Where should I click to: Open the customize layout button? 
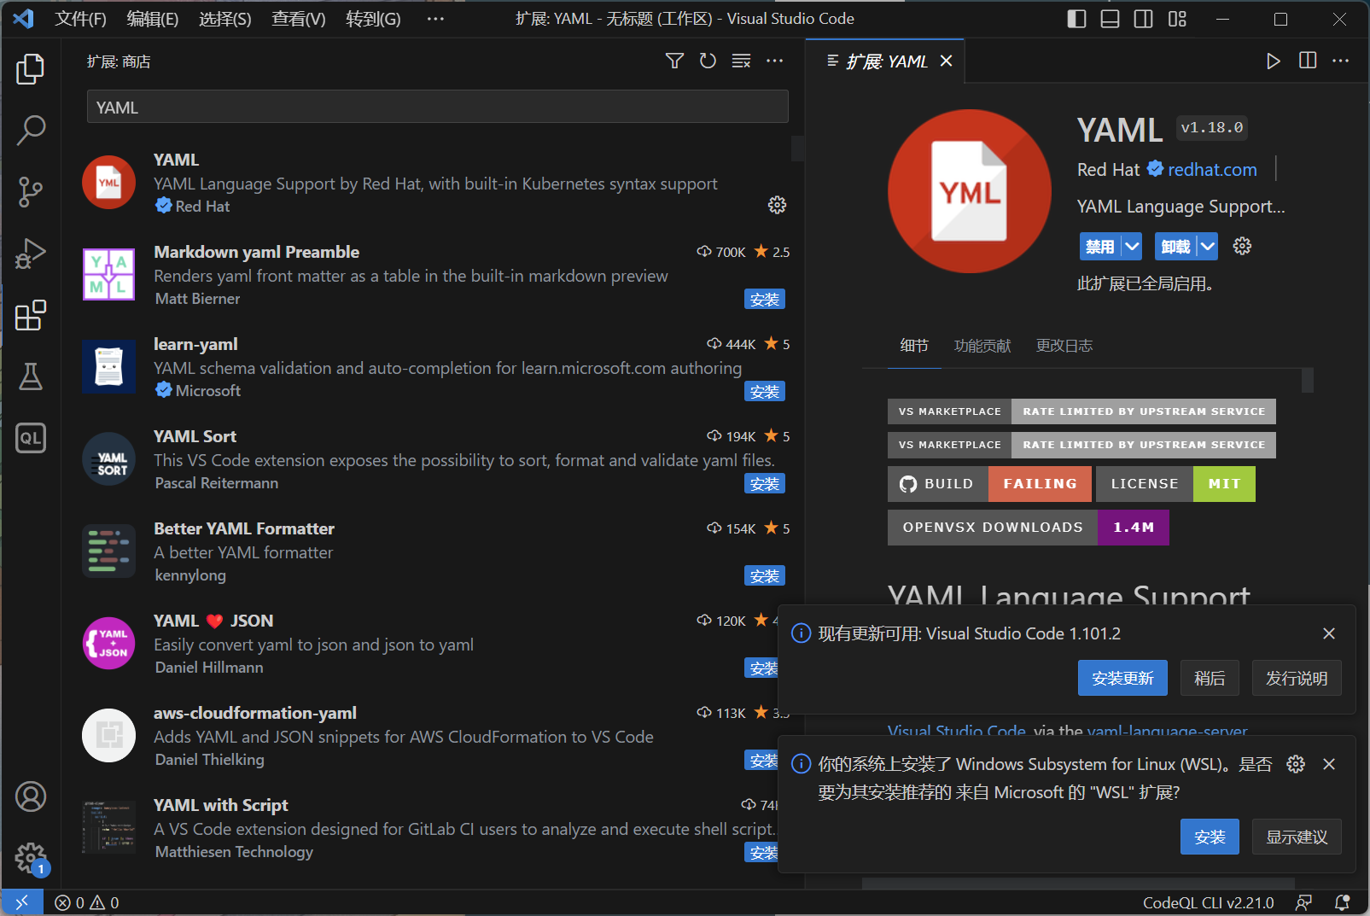click(x=1177, y=19)
